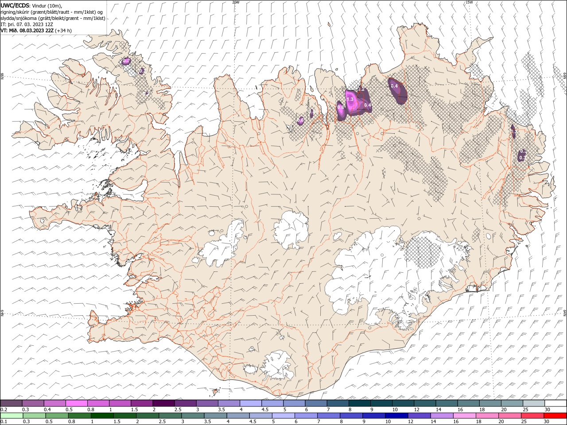Click the grayish plum 0.2 swatch, upper scale
The image size is (567, 425).
coord(11,403)
